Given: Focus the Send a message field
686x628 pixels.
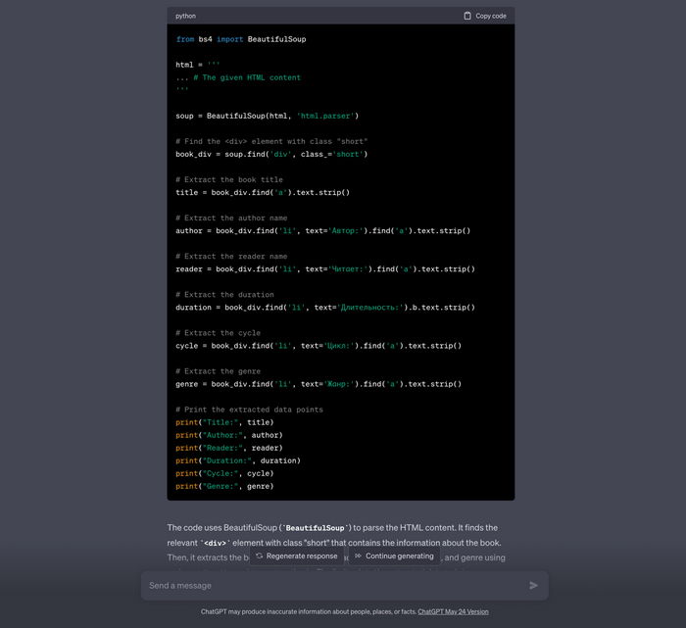Looking at the screenshot, I should (x=333, y=585).
